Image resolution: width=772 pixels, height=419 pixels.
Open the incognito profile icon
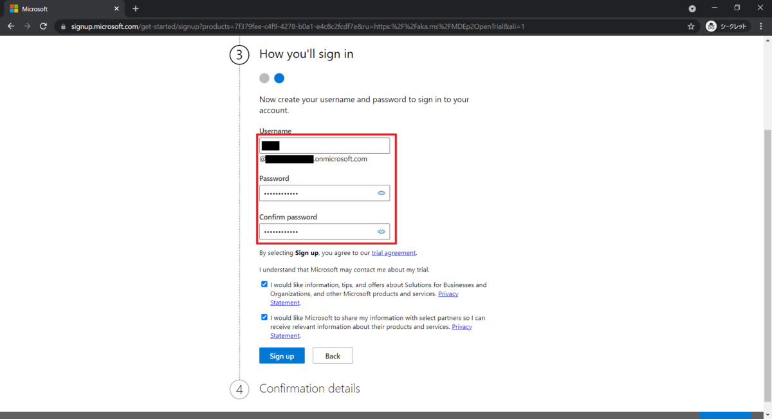click(727, 26)
